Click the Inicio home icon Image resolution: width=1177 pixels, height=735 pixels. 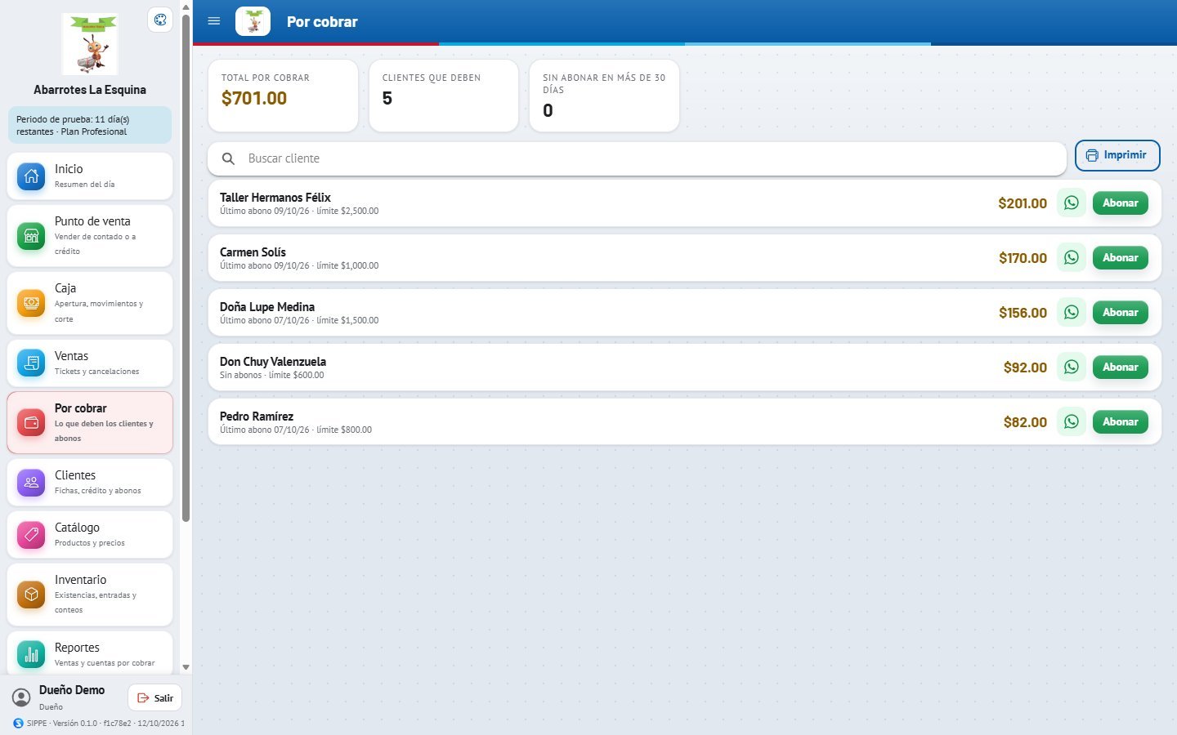[x=31, y=176]
